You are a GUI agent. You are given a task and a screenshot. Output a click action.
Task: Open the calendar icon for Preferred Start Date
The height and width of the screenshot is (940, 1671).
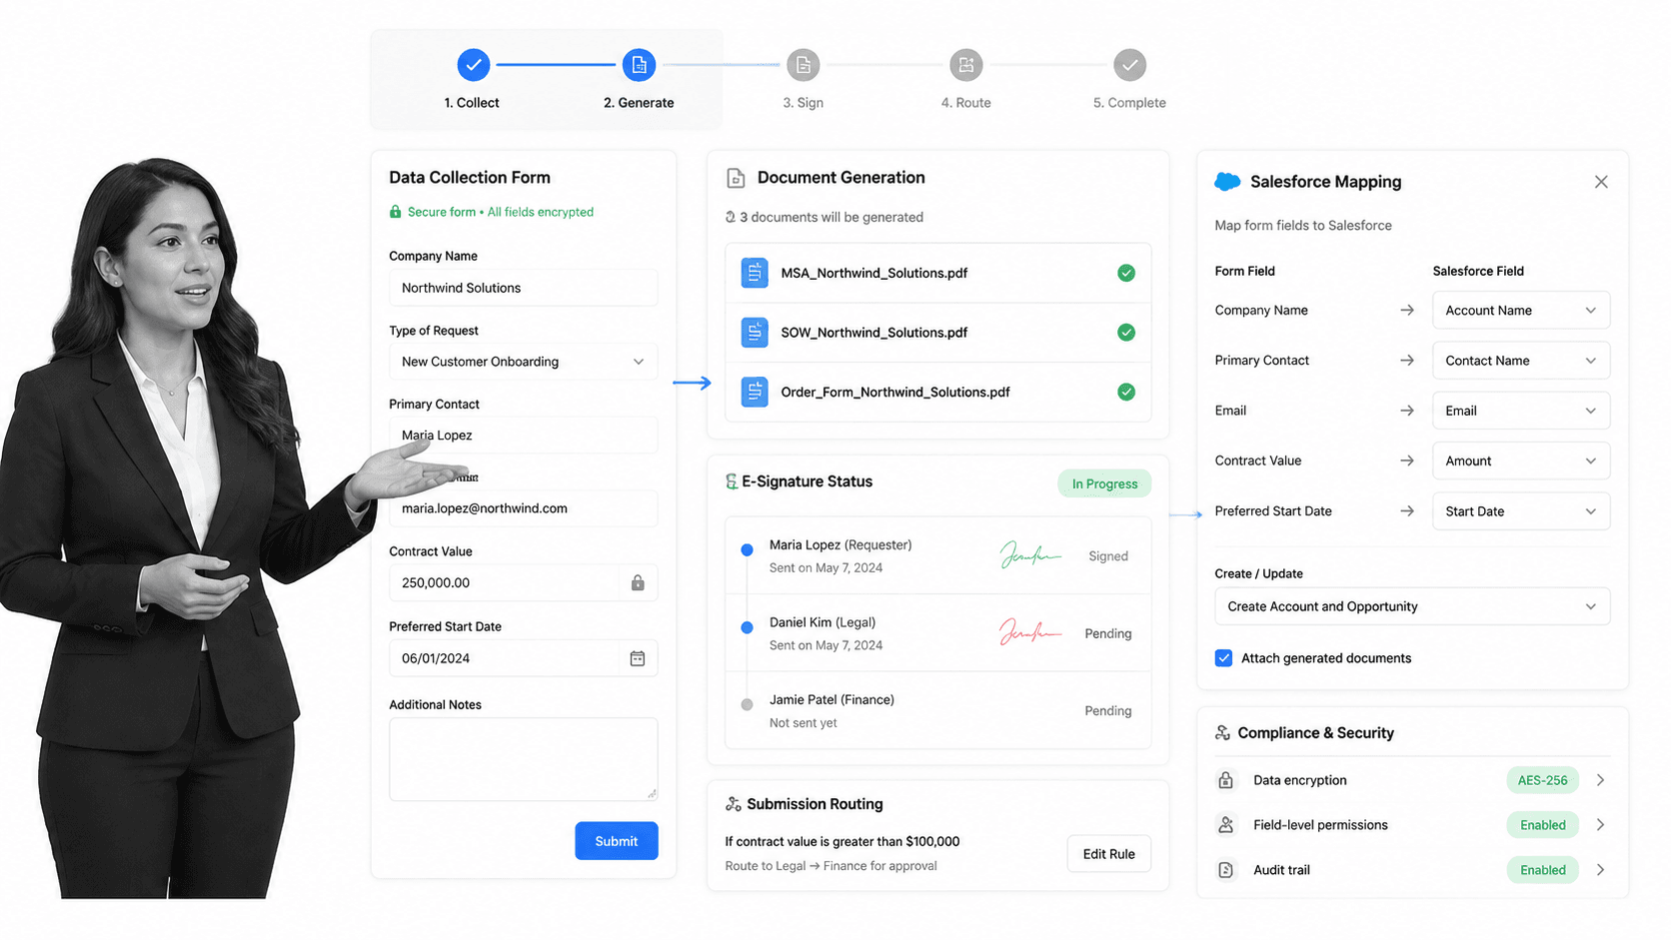click(x=638, y=658)
